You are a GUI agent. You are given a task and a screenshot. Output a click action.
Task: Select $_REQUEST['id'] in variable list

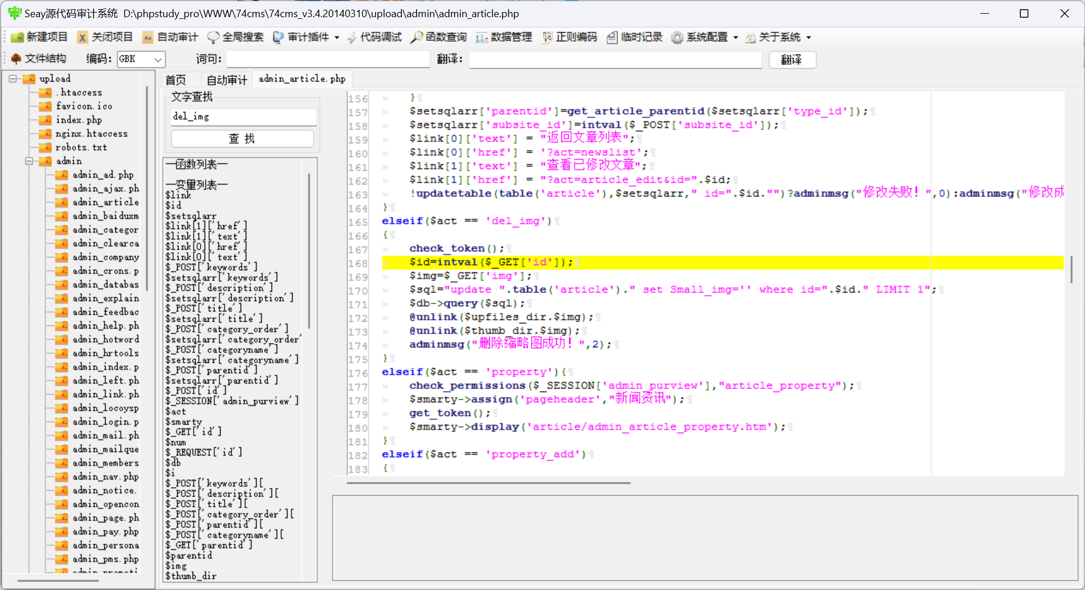point(204,453)
